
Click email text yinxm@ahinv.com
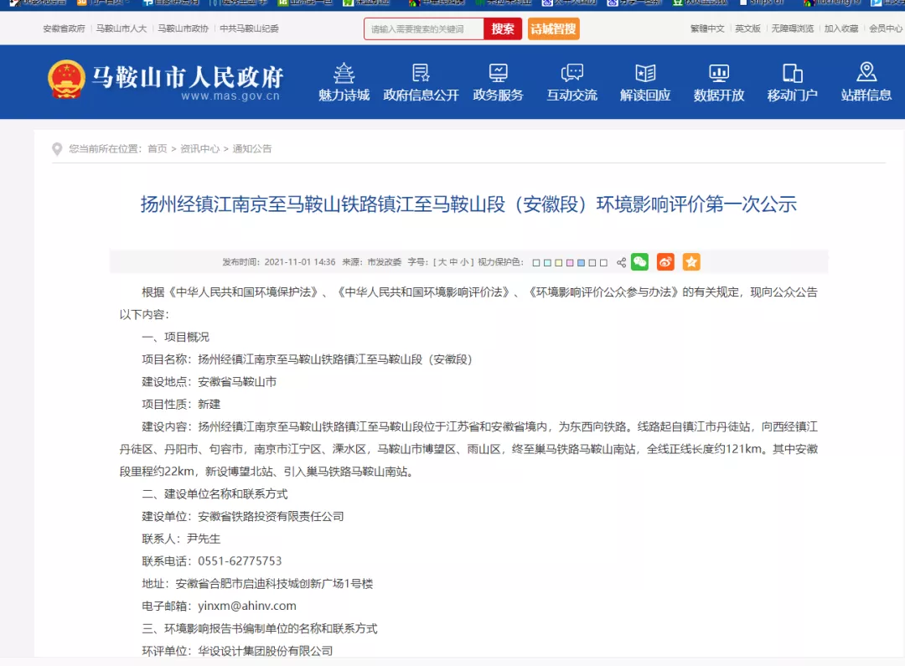247,606
